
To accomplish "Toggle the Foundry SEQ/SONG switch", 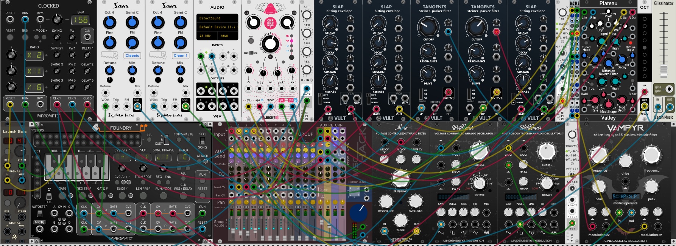I will 202,141.
